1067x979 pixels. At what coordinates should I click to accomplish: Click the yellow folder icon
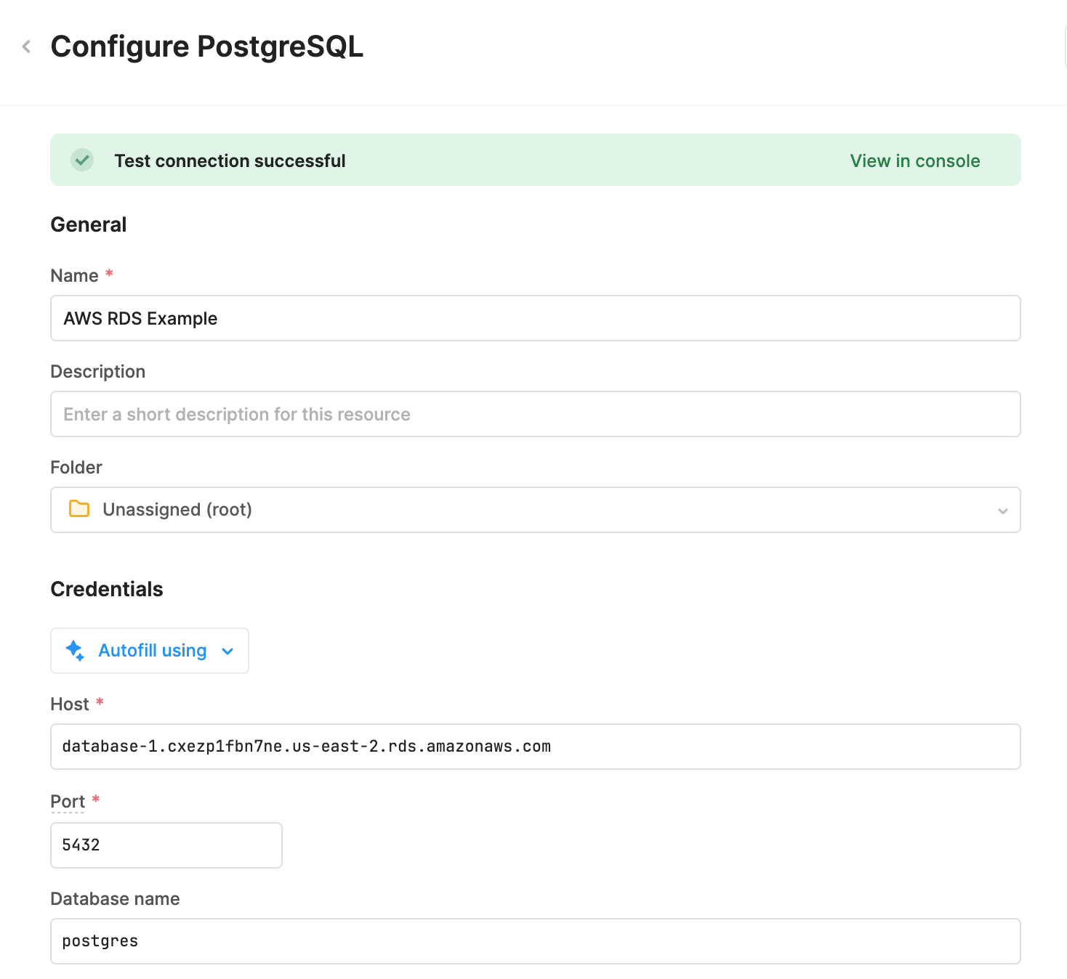[x=79, y=509]
